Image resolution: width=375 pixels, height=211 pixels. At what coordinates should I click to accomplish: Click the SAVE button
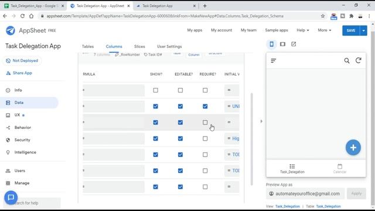[351, 30]
